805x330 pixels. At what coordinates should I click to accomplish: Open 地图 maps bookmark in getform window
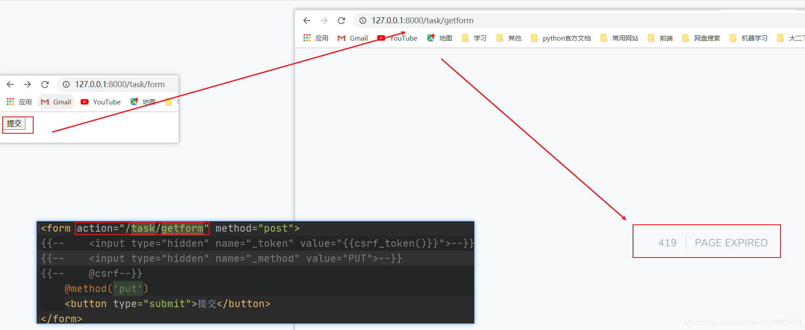[x=440, y=38]
